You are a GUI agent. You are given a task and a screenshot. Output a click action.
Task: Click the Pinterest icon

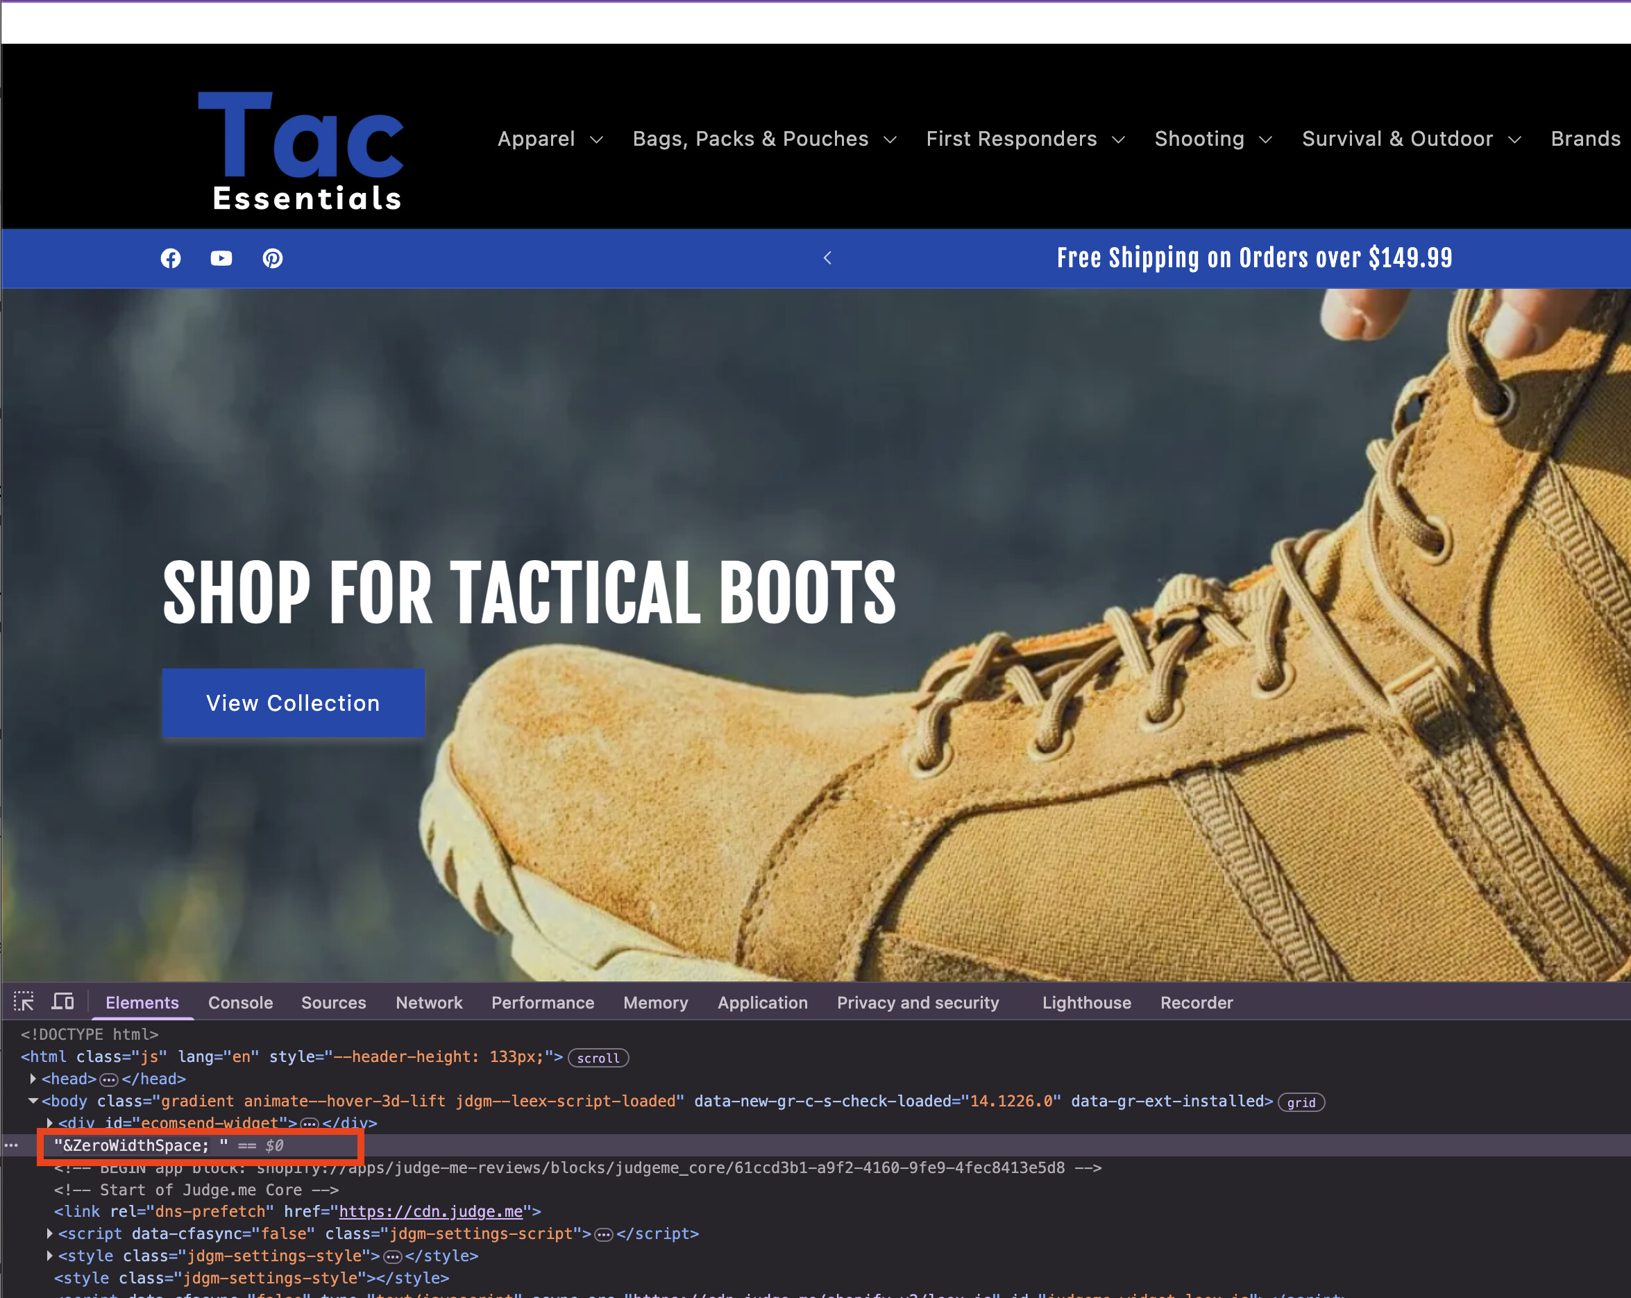pos(272,259)
